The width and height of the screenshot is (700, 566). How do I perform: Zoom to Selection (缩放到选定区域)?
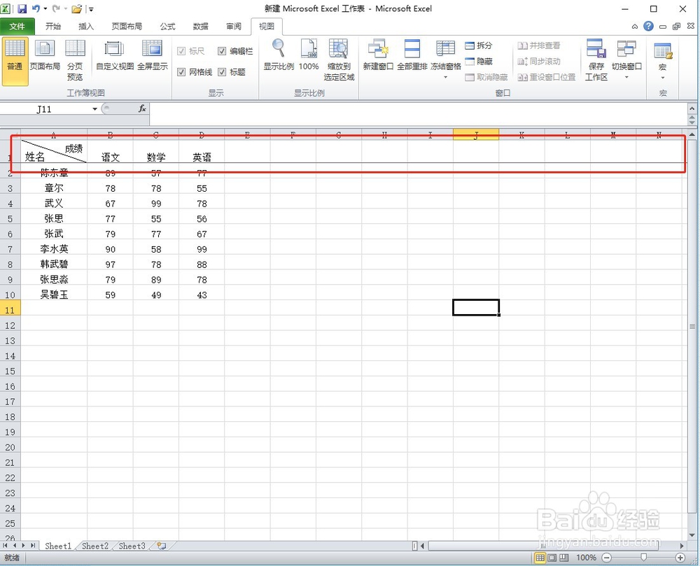(x=339, y=60)
